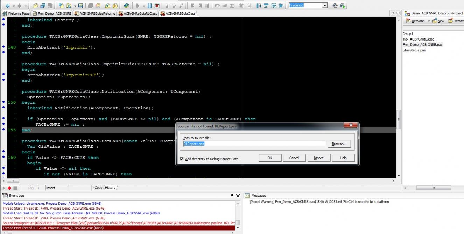The height and width of the screenshot is (234, 464).
Task: Pin the Event Log panel
Action: [x=232, y=196]
